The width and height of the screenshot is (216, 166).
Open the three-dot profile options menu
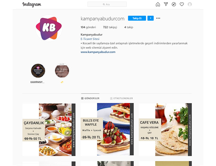158,18
